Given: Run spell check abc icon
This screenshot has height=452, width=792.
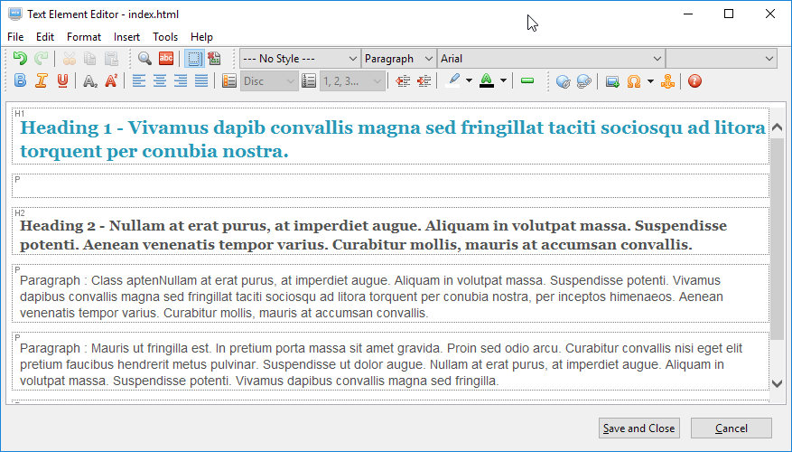Looking at the screenshot, I should 165,59.
